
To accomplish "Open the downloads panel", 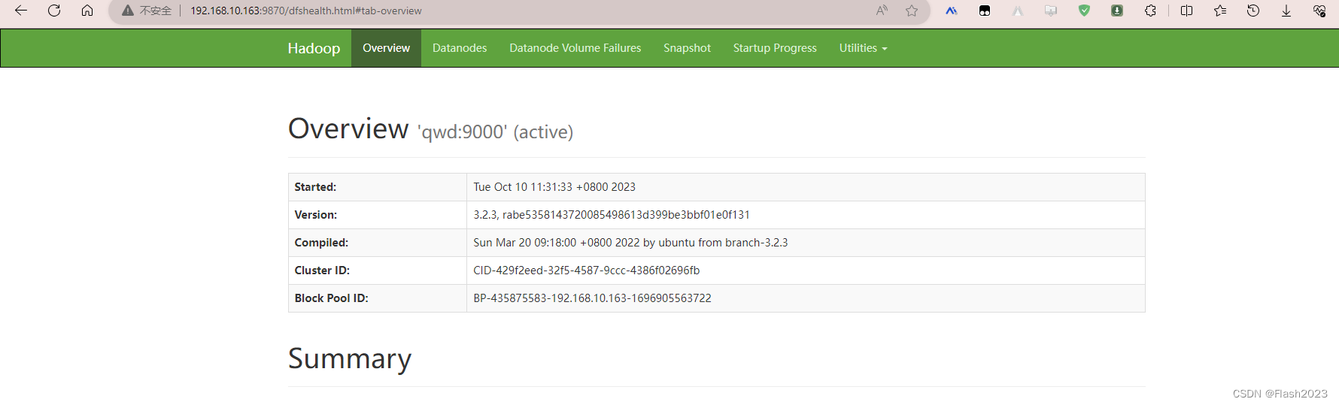I will point(1286,11).
